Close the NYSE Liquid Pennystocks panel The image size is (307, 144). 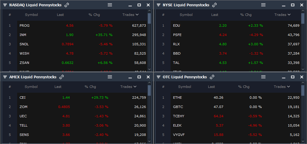point(302,5)
